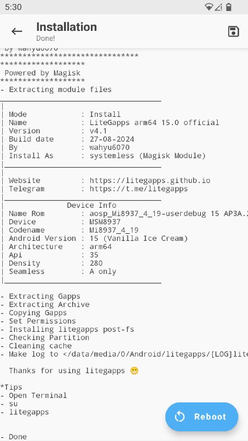Tap the 'Make log to' path line
Screen dimensions: 248x441
point(124,354)
